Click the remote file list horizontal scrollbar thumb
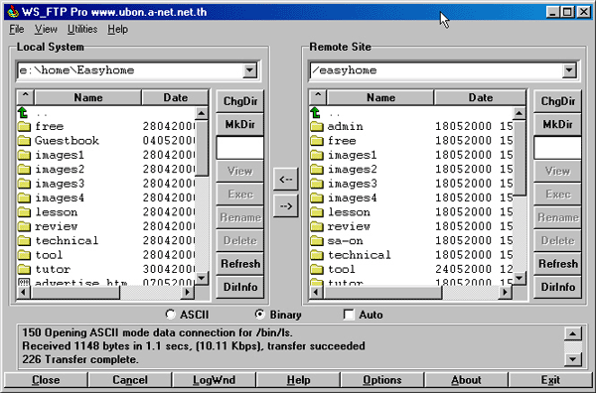596x393 pixels. coord(382,293)
